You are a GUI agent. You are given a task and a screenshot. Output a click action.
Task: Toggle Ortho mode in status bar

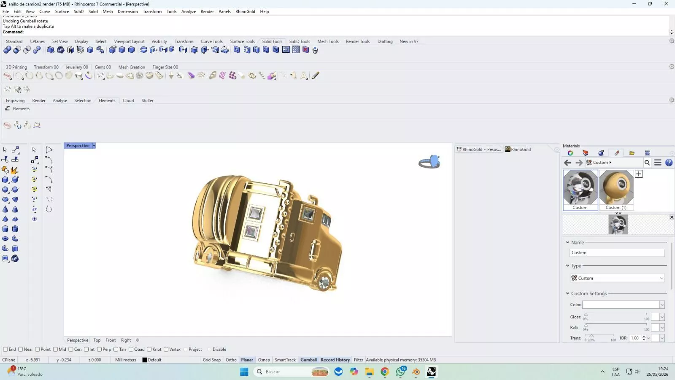pos(231,360)
